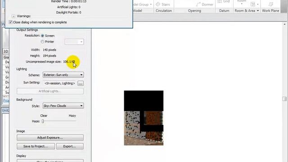Image resolution: width=288 pixels, height=162 pixels.
Task: Select the Dormer opening tool
Action: pos(205,4)
